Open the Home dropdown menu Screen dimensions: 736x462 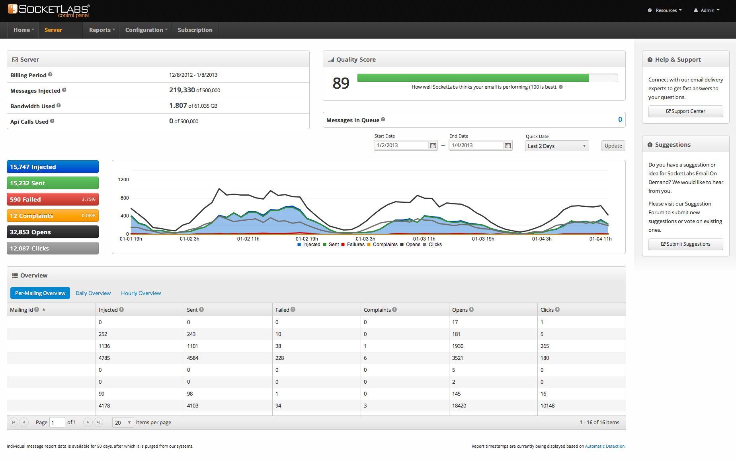coord(23,30)
